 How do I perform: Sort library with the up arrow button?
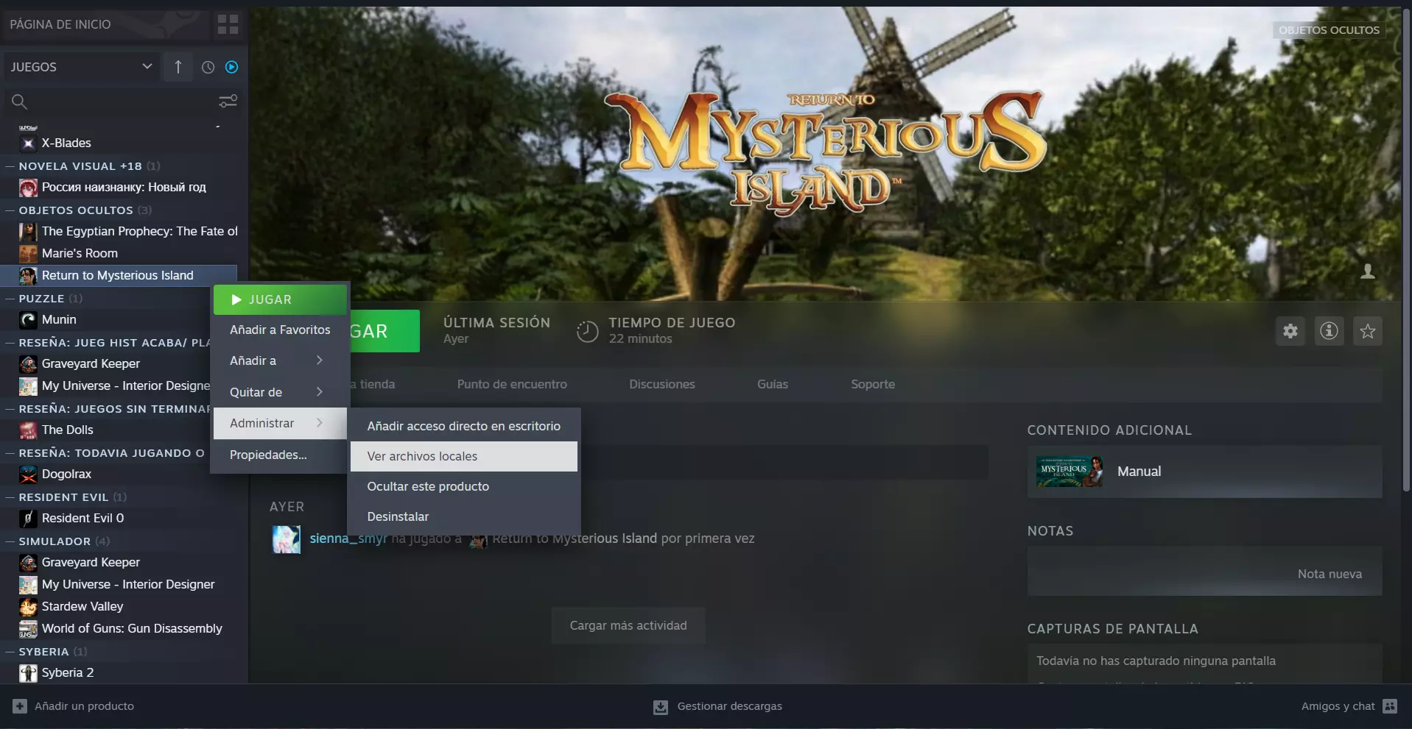point(178,67)
